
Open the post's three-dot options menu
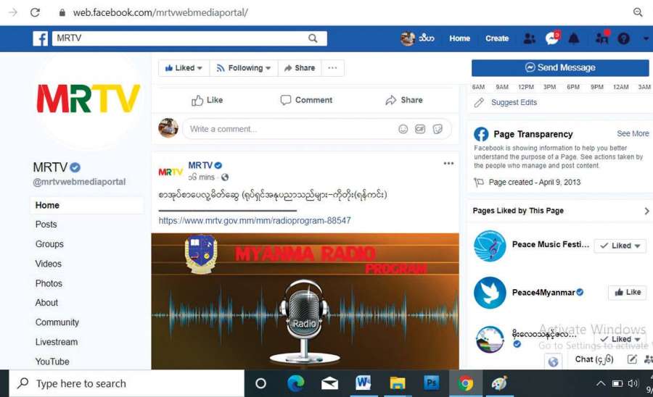coord(448,164)
